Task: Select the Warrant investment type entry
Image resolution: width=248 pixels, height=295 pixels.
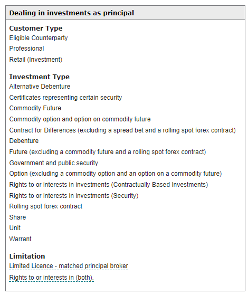Action: pos(21,239)
